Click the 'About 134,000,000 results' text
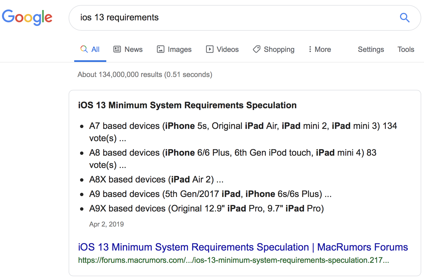Image resolution: width=424 pixels, height=279 pixels. (145, 74)
